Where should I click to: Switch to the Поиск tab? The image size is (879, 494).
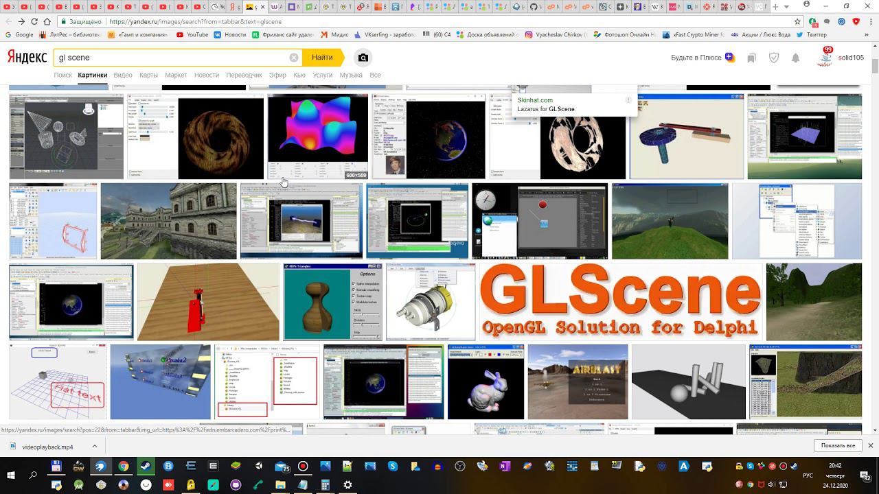(62, 75)
